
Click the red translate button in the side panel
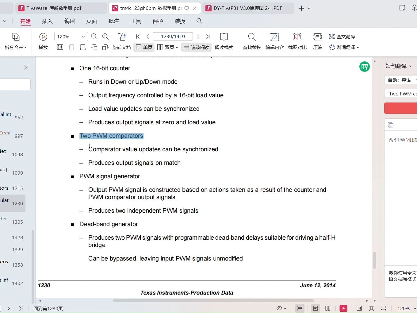[x=400, y=108]
